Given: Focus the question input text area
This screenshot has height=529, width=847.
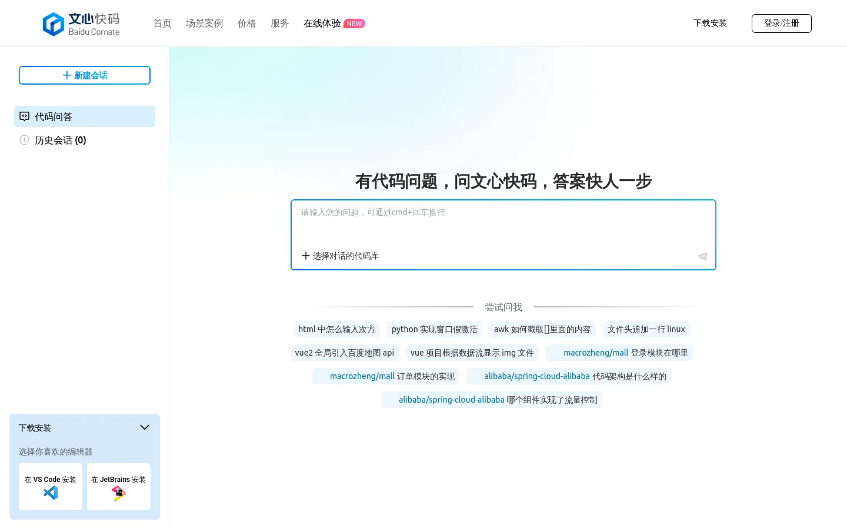Looking at the screenshot, I should pos(503,223).
